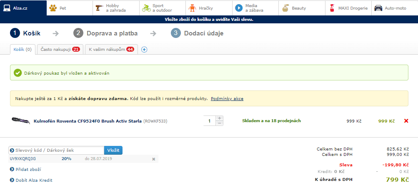Click the Sleva amount -199,80 Kč
This screenshot has height=193, width=418.
[x=395, y=165]
